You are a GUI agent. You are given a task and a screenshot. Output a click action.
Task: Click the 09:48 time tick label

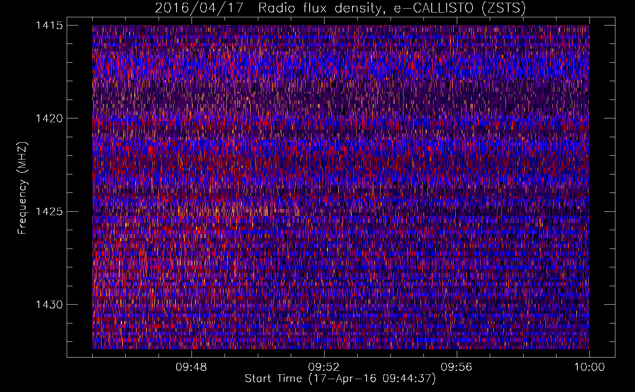tap(191, 367)
